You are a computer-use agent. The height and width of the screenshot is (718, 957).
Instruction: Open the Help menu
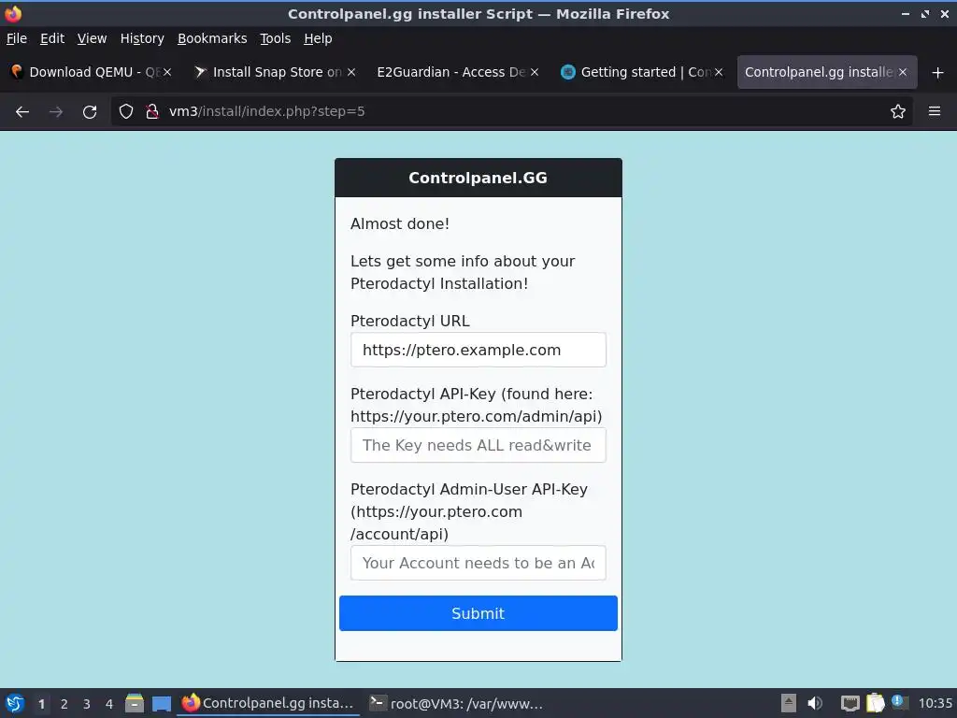tap(318, 38)
